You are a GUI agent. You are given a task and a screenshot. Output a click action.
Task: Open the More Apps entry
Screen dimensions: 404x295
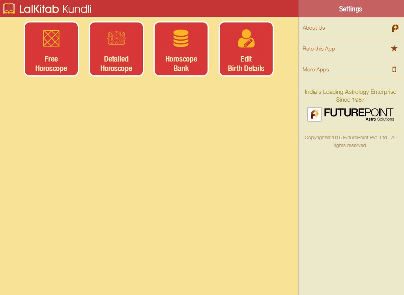click(x=351, y=69)
